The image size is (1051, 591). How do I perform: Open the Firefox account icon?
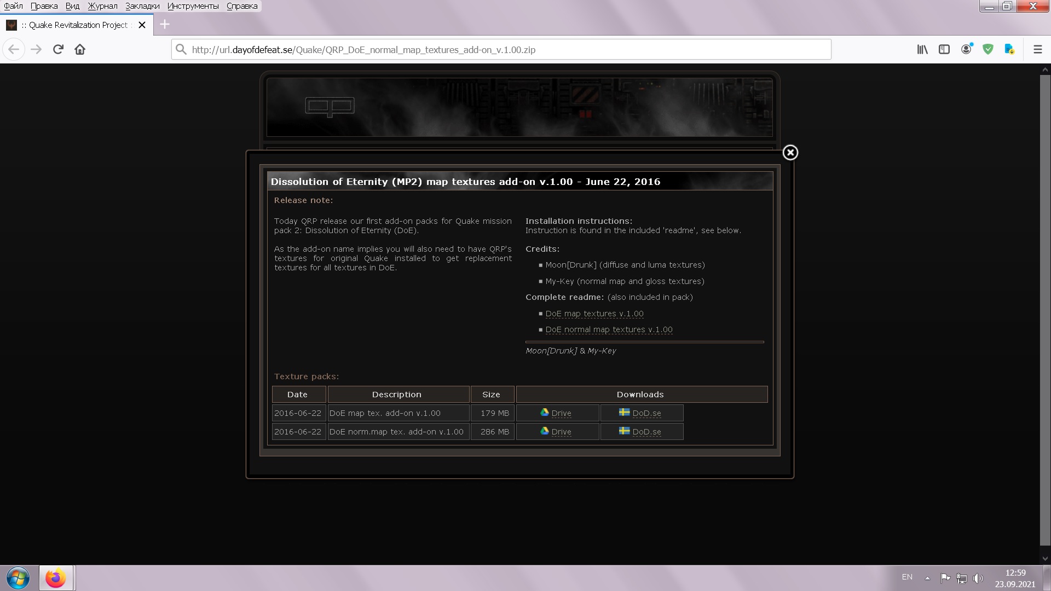click(x=966, y=49)
